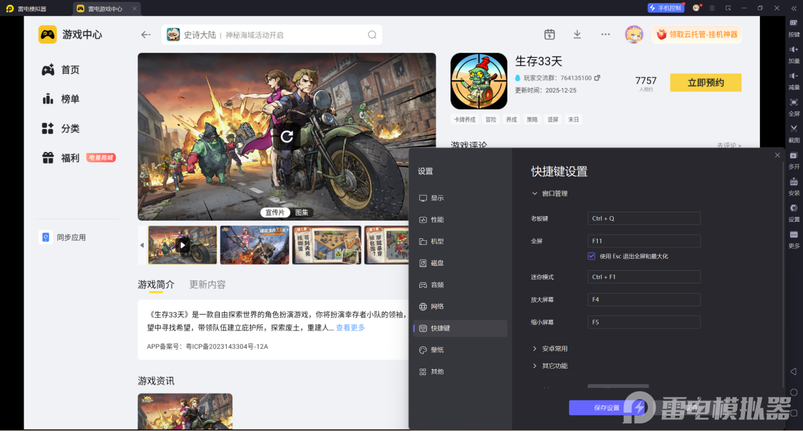The height and width of the screenshot is (431, 803).
Task: Open 其他 settings category
Action: point(460,371)
